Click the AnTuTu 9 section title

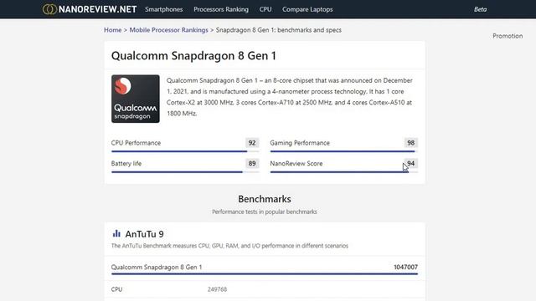pos(144,234)
